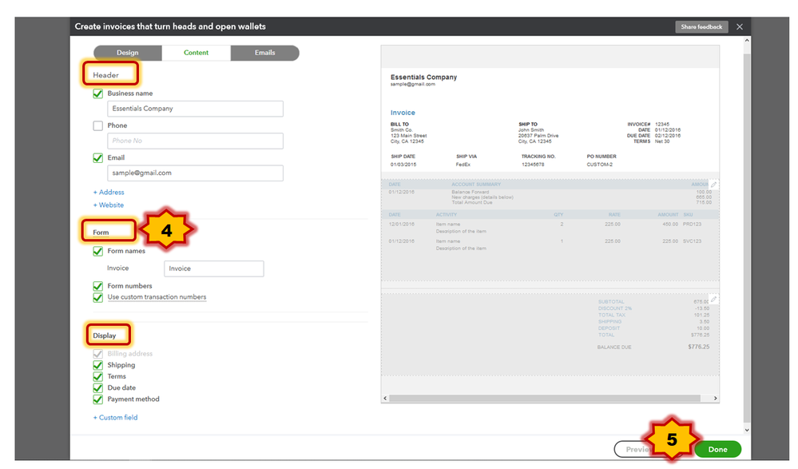Click the Email field with sample@gmail.com
The height and width of the screenshot is (469, 798).
coord(195,173)
